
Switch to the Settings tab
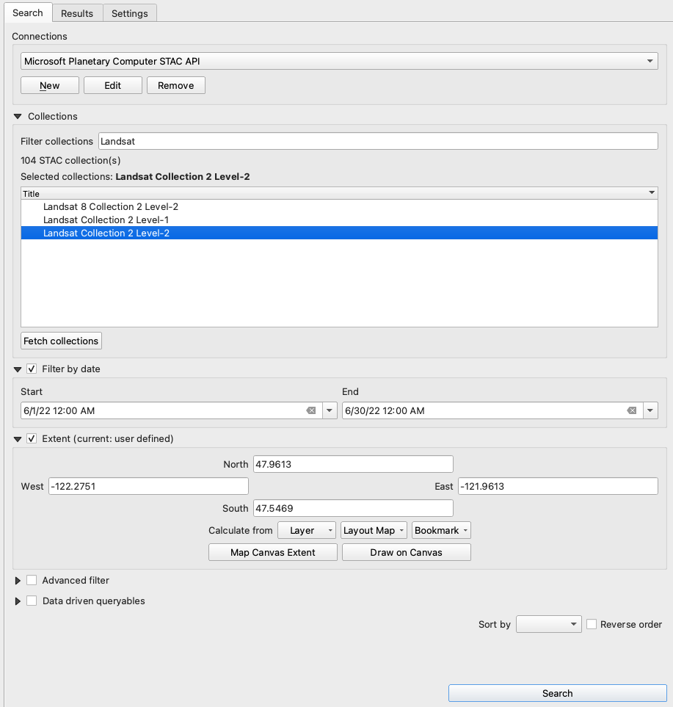130,13
